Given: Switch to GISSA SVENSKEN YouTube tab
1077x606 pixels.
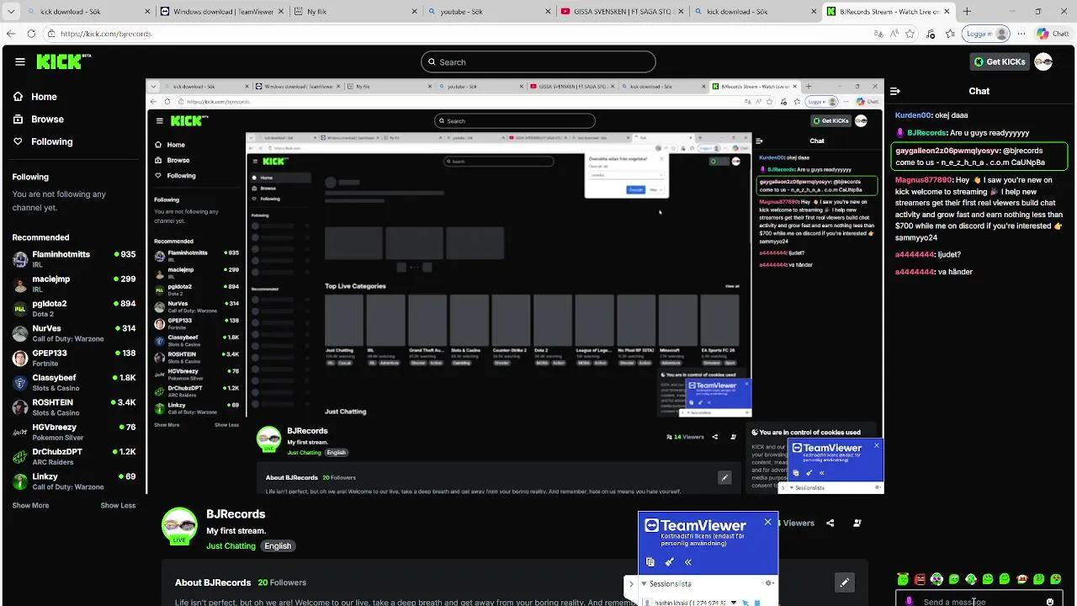Looking at the screenshot, I should click(x=621, y=12).
